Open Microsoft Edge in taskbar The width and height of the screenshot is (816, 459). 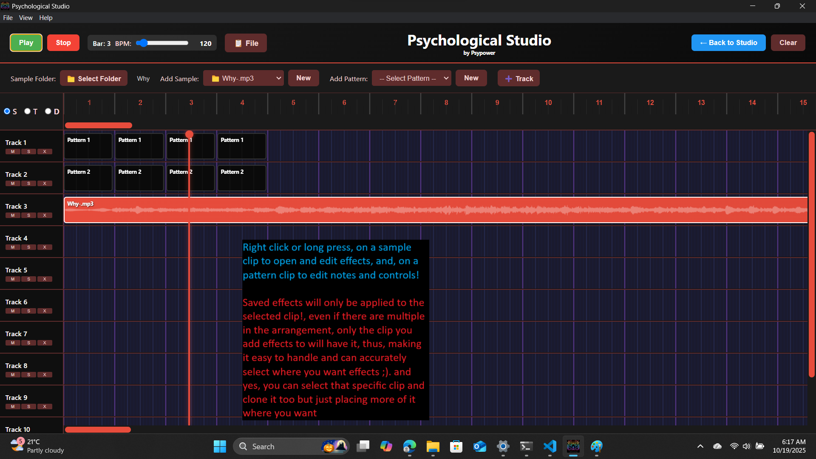coord(409,446)
